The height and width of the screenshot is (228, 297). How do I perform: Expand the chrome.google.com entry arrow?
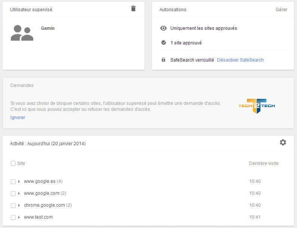[x=19, y=205]
